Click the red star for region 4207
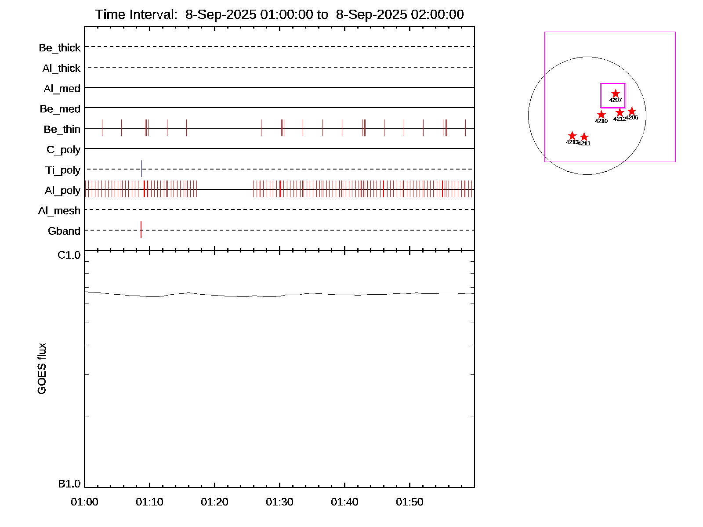 click(616, 94)
